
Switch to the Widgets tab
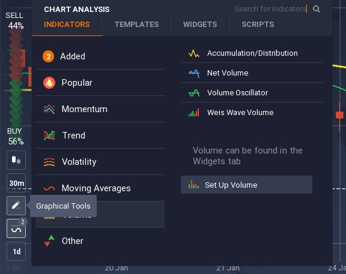coord(200,25)
